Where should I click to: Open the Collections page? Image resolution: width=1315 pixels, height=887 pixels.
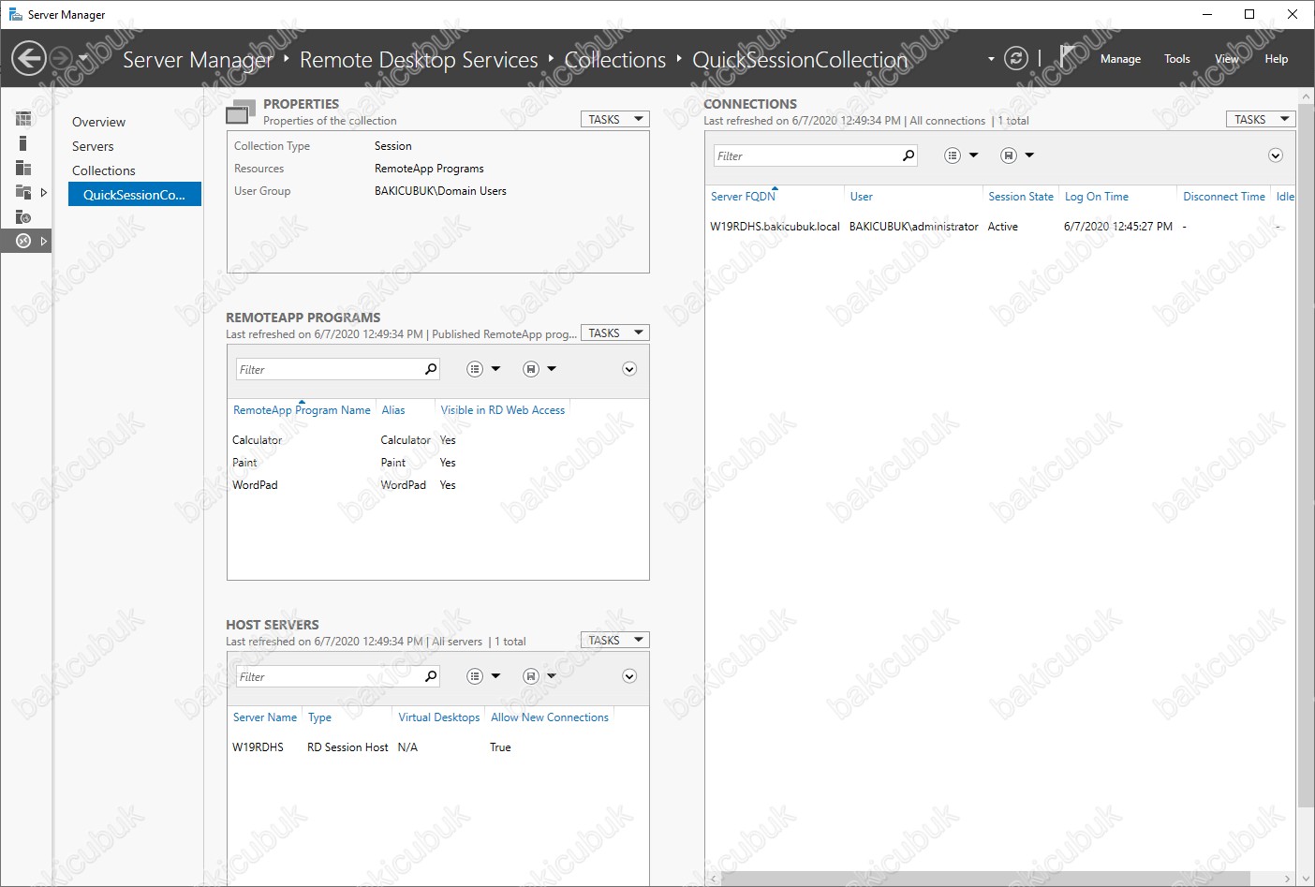pyautogui.click(x=104, y=170)
